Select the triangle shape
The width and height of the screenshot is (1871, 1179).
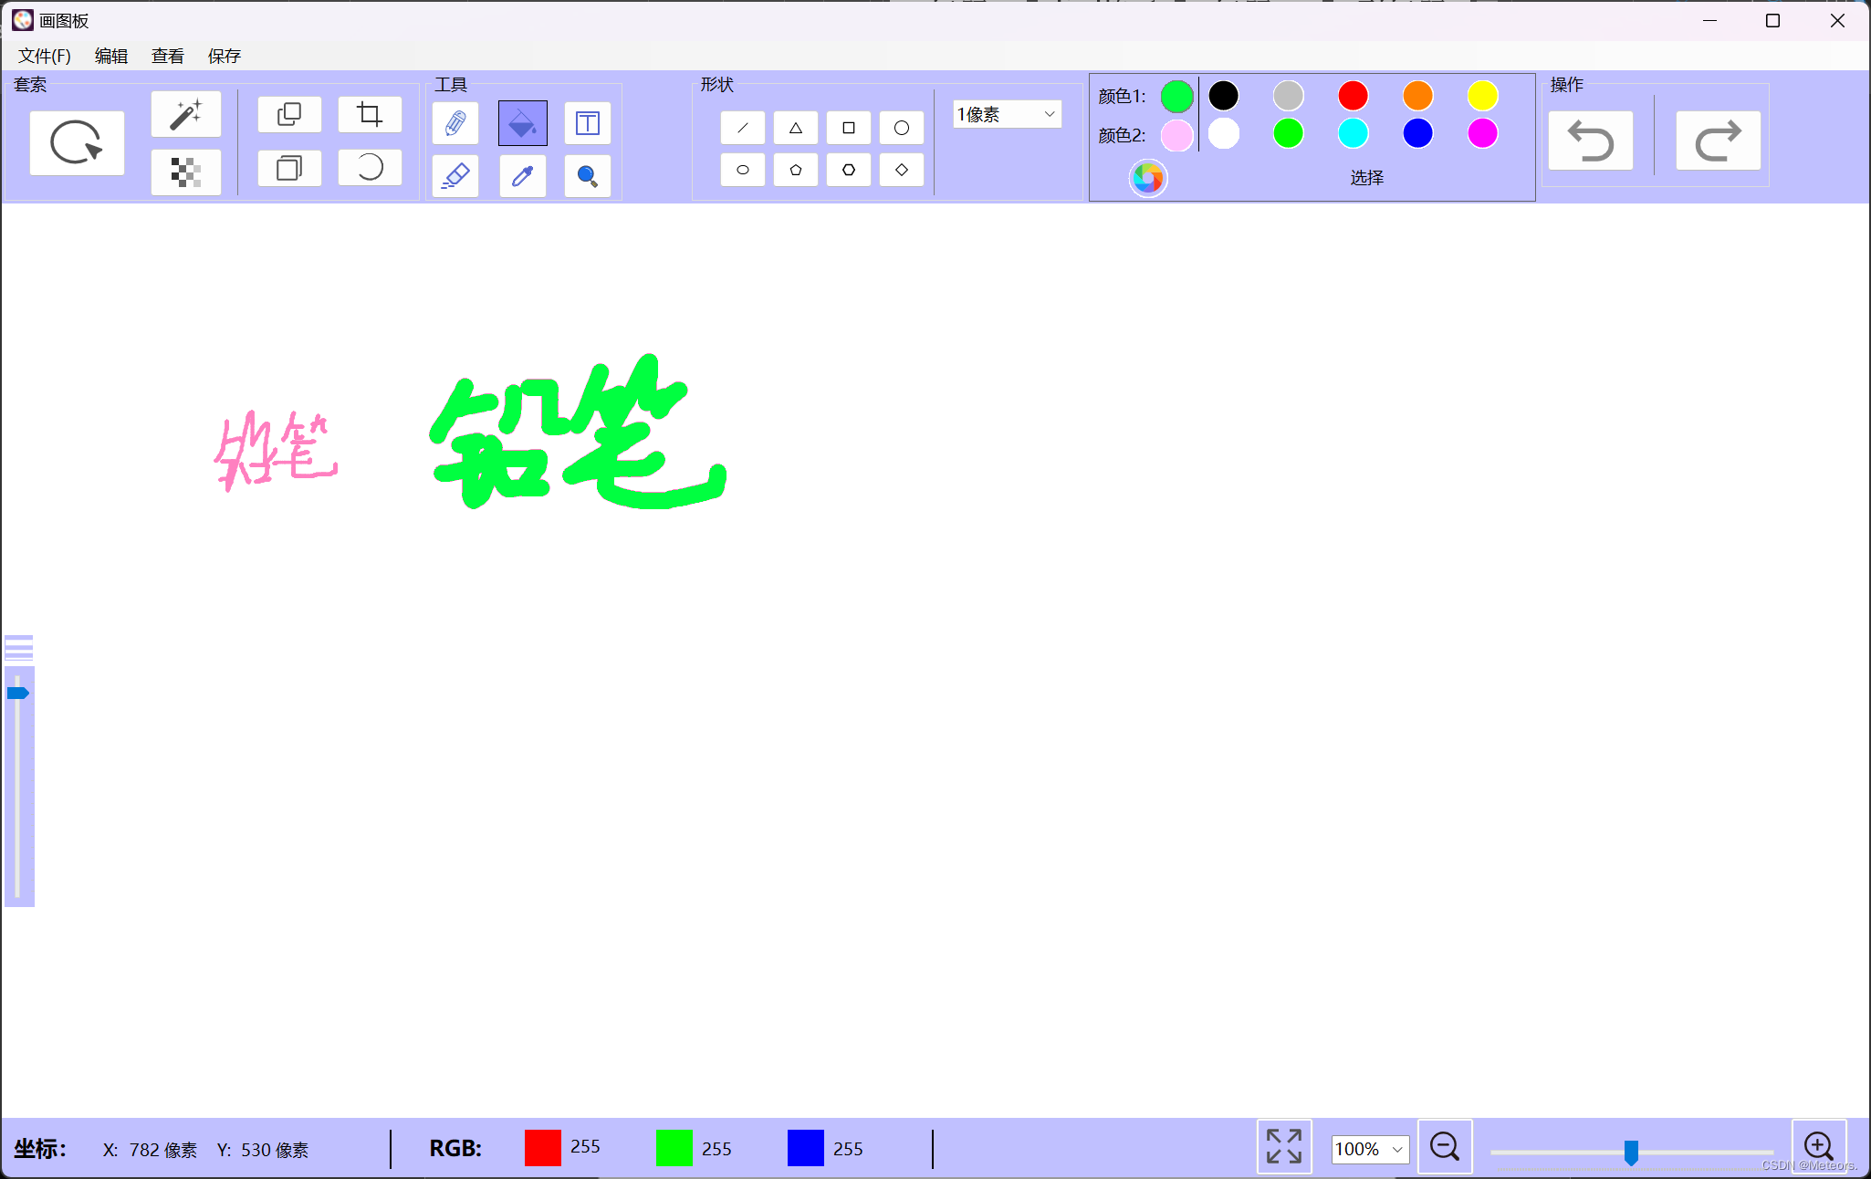pyautogui.click(x=796, y=128)
